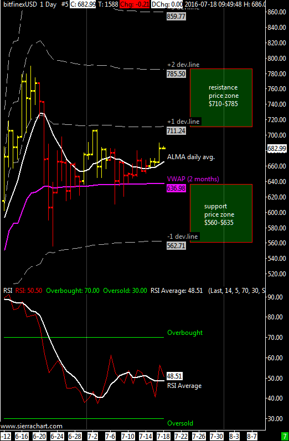Click the 'Overbought: 70.00' header readout

pyautogui.click(x=73, y=291)
